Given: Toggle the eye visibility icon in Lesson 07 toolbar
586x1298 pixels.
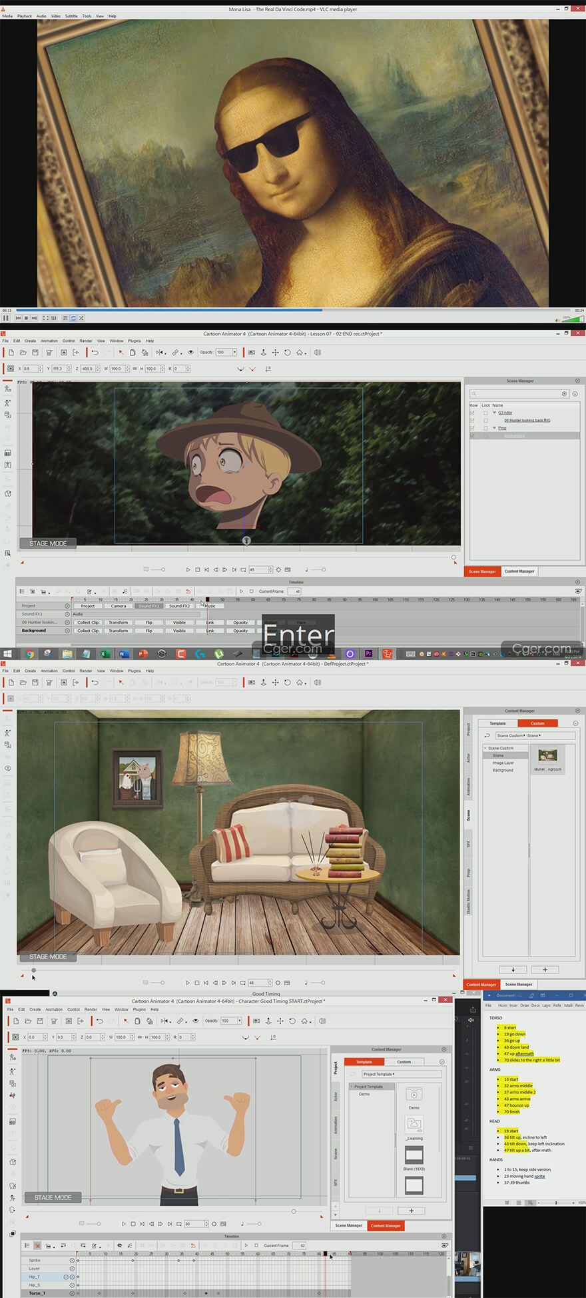Looking at the screenshot, I should pyautogui.click(x=190, y=353).
